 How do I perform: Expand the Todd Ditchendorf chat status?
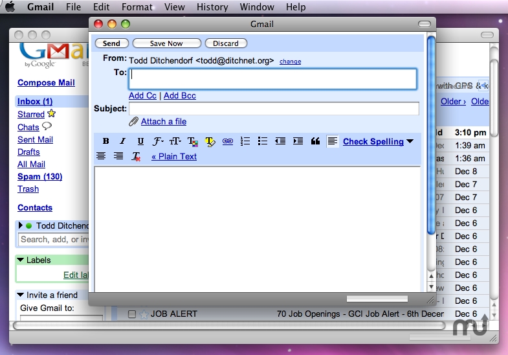21,225
